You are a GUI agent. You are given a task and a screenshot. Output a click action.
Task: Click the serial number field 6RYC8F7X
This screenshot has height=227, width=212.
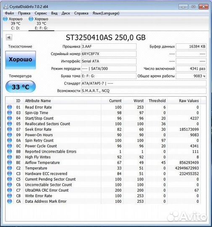pyautogui.click(x=109, y=54)
